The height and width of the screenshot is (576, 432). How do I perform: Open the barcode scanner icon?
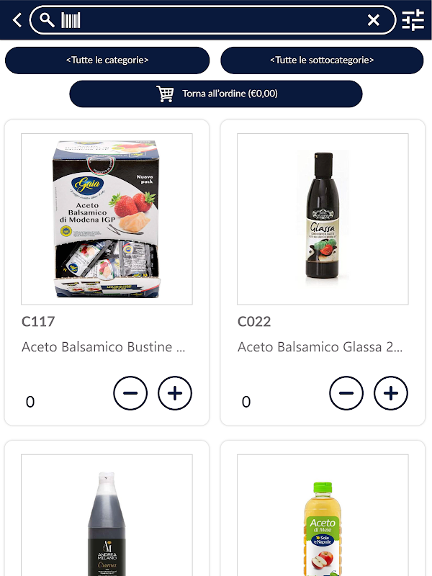[71, 20]
